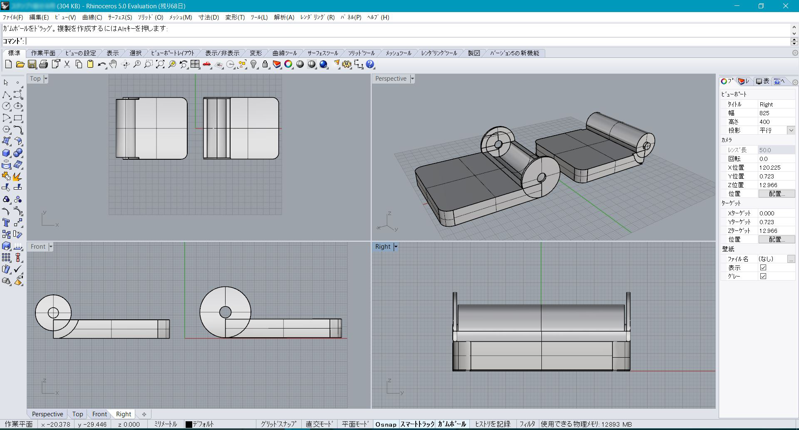Browse wallpaper file with ... button
Viewport: 799px width, 430px height.
coord(791,259)
